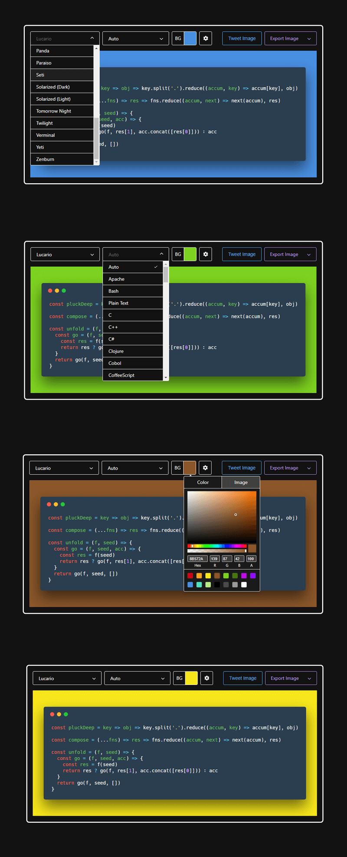Screen dimensions: 347x857
Task: Click inside the saturation color field
Action: 222,516
